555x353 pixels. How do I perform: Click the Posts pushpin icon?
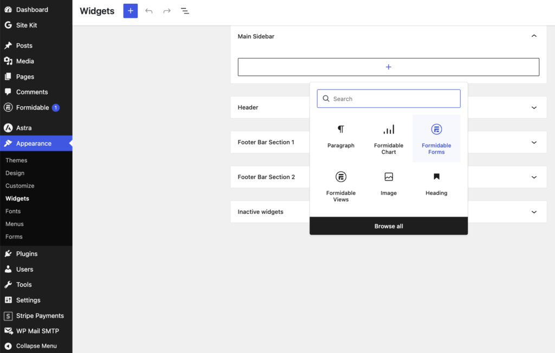click(8, 46)
